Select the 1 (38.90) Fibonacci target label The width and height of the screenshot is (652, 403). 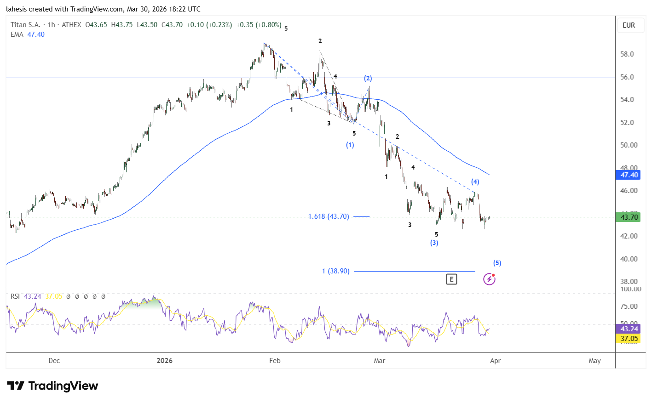336,271
